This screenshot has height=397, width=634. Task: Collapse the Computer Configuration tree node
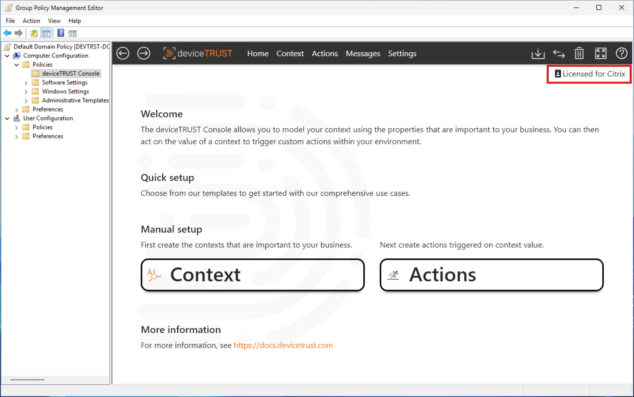[x=7, y=56]
